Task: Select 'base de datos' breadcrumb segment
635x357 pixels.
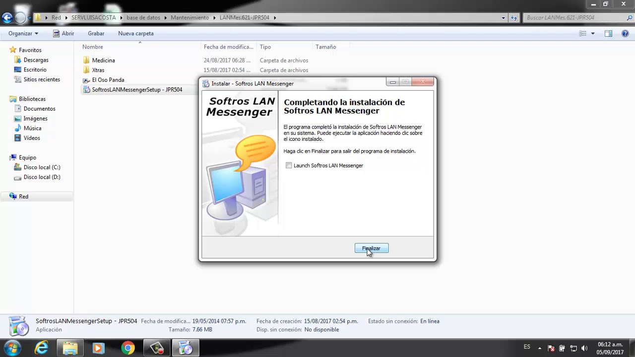Action: click(x=143, y=17)
